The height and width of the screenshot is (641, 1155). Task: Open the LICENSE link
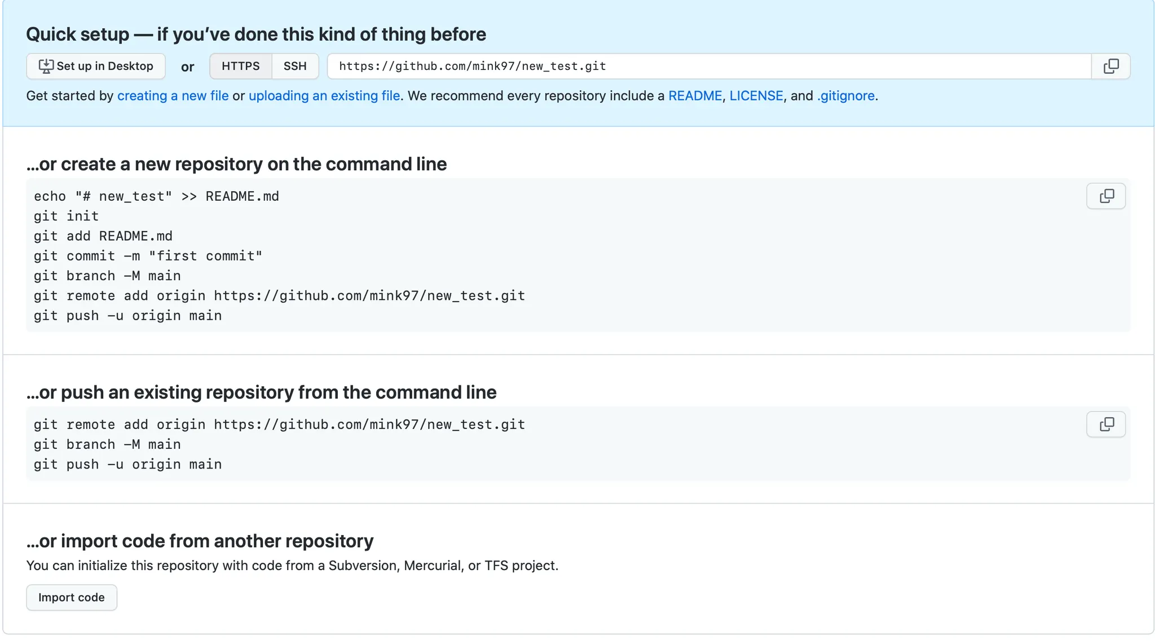coord(756,96)
